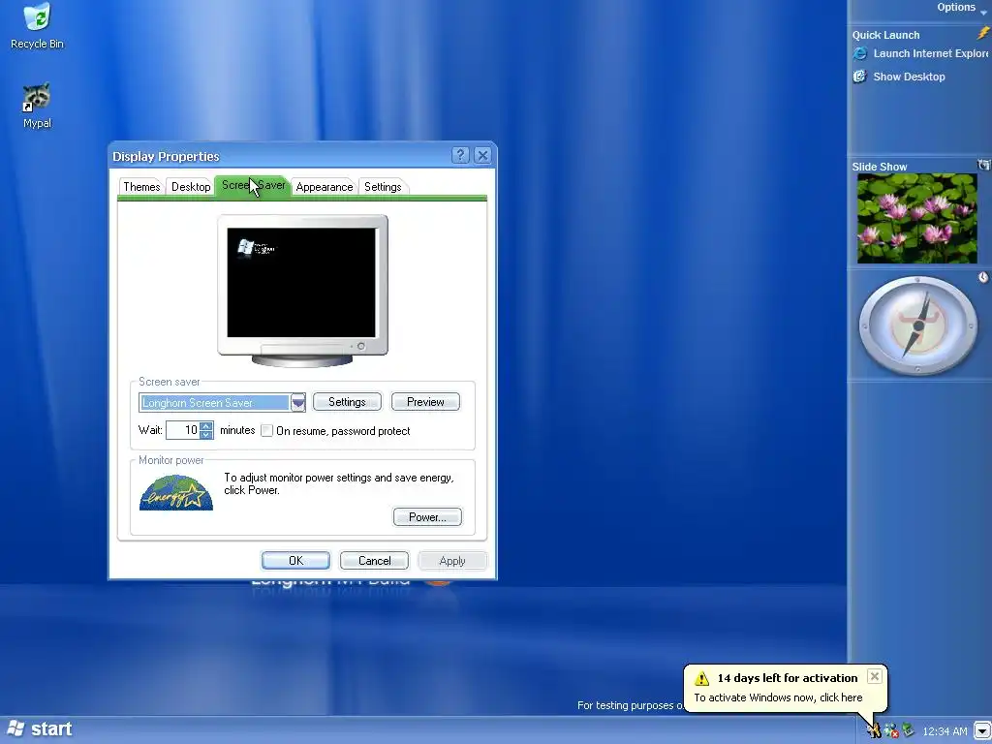The height and width of the screenshot is (744, 992).
Task: Click the sidebar compass clock tile
Action: pos(917,325)
